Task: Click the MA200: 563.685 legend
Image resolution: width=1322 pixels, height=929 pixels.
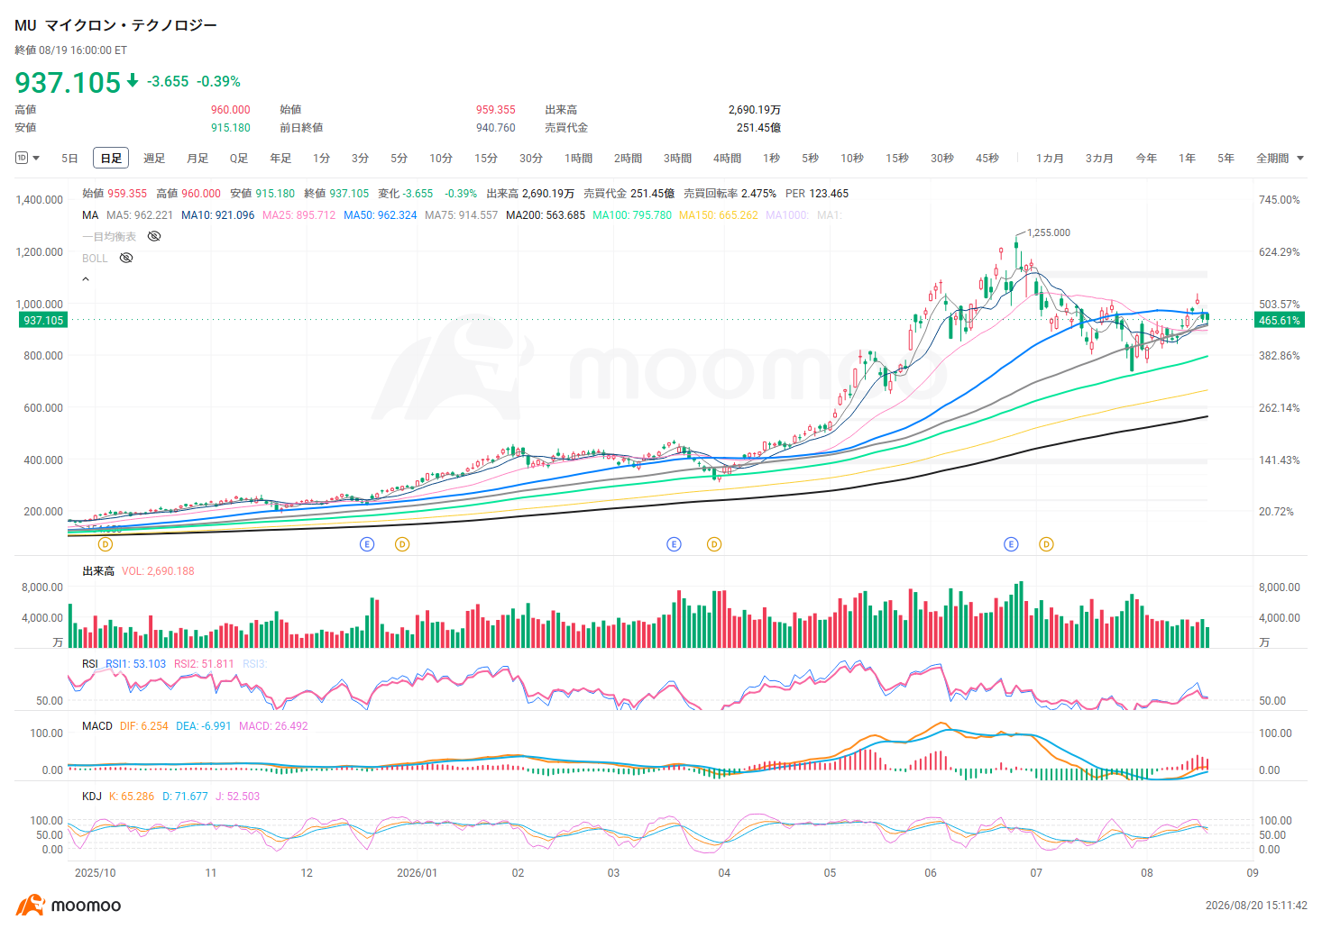Action: 546,215
